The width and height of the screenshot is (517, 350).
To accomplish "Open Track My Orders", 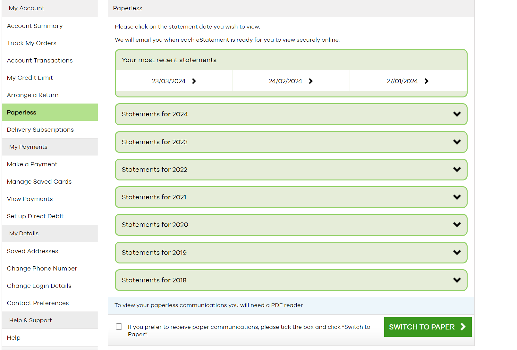I will 31,43.
